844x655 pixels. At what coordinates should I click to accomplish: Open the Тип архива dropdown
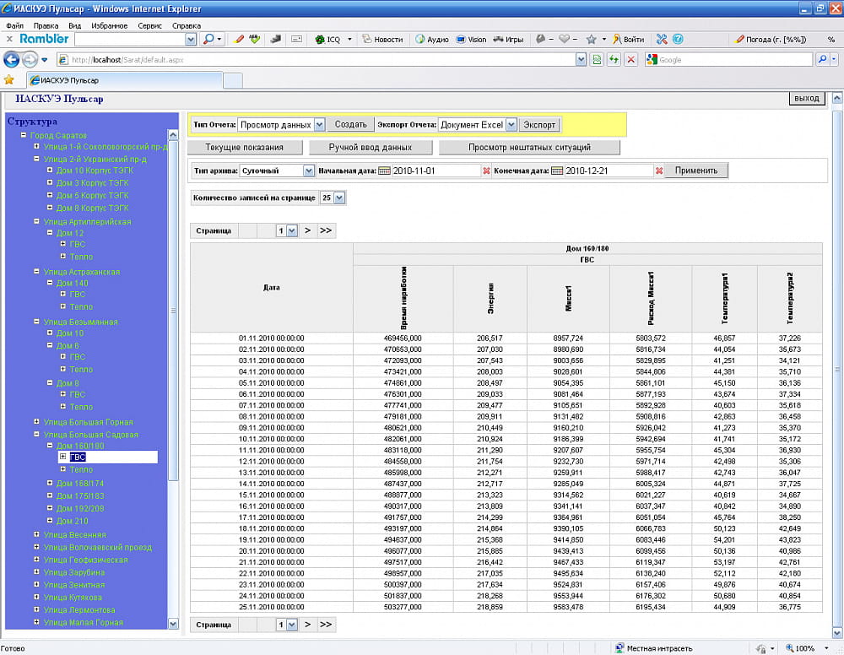click(308, 171)
